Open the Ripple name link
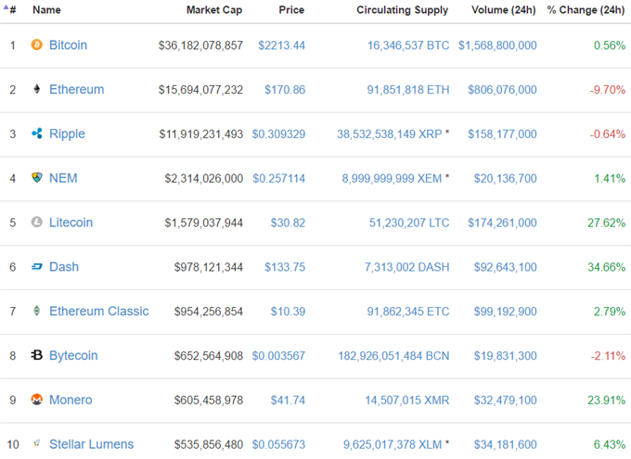Image resolution: width=631 pixels, height=459 pixels. [x=67, y=134]
